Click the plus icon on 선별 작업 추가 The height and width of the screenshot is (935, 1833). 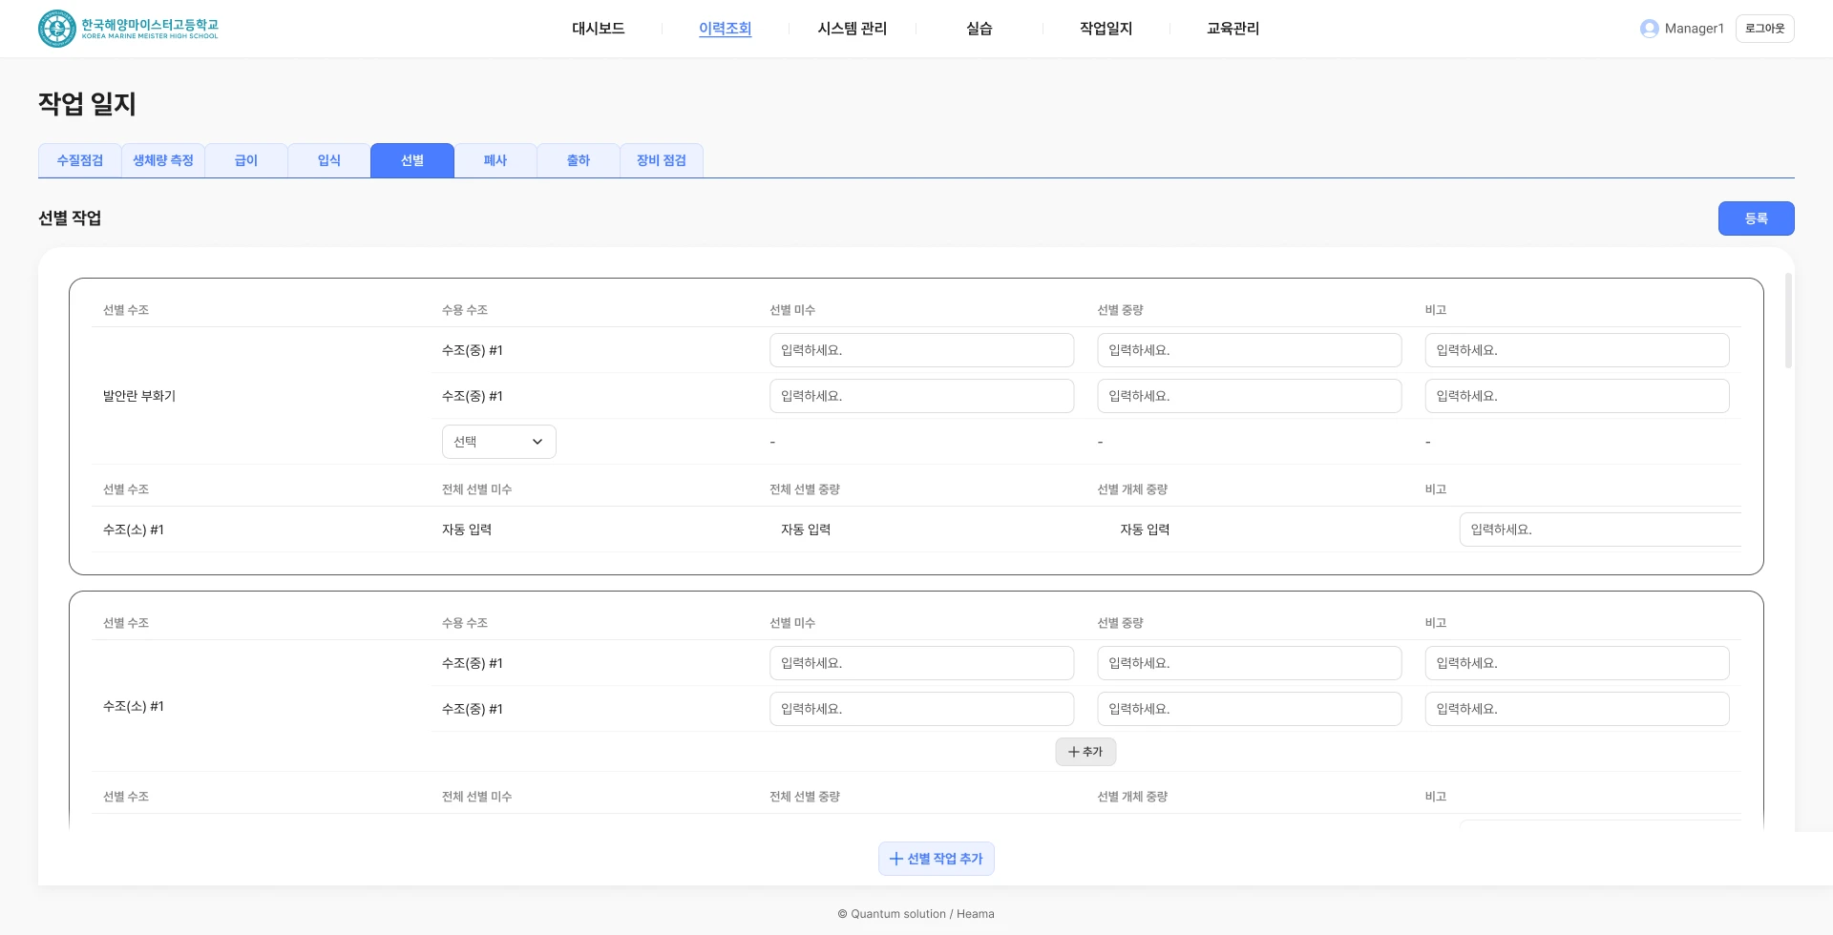895,859
